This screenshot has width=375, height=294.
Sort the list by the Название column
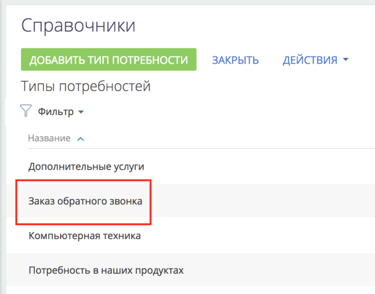click(x=49, y=138)
